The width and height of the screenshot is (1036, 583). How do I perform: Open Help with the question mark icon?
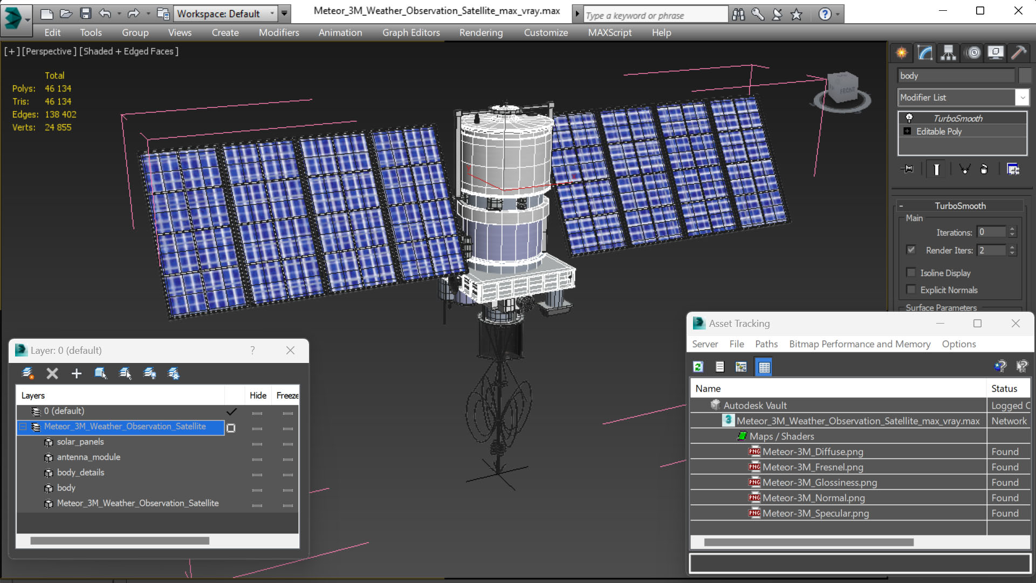tap(825, 15)
